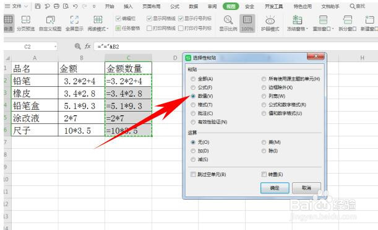Toggle Show Gridlines (显示网格线) checkbox
This screenshot has width=378, height=230.
149,19
